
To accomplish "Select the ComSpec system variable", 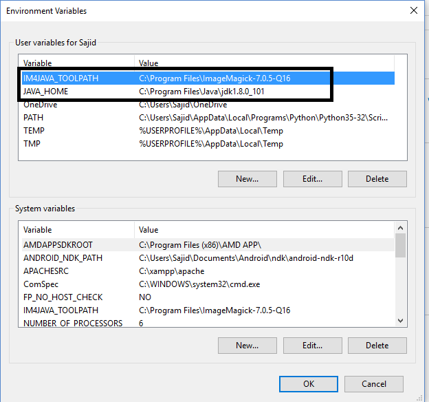I will pos(208,284).
